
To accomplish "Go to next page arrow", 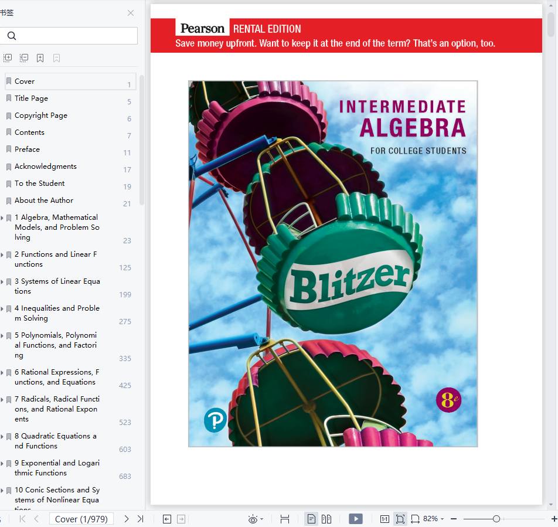I will (x=127, y=519).
